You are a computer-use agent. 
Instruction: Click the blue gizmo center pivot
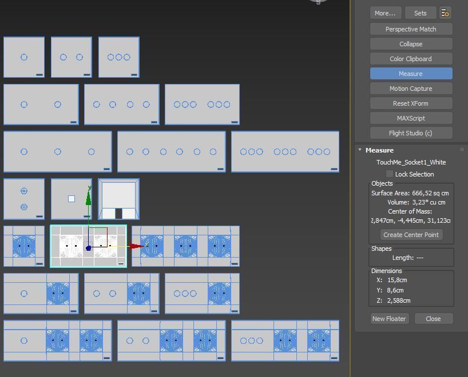[x=88, y=248]
